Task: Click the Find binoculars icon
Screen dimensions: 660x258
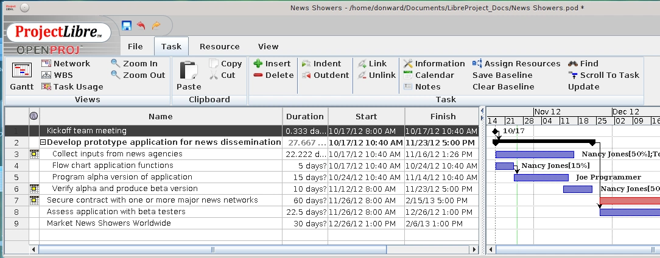Action: [x=572, y=63]
